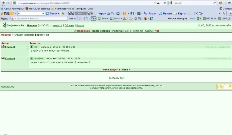The width and height of the screenshot is (232, 135).
Task: Click the radio player play button
Action: 73,13
